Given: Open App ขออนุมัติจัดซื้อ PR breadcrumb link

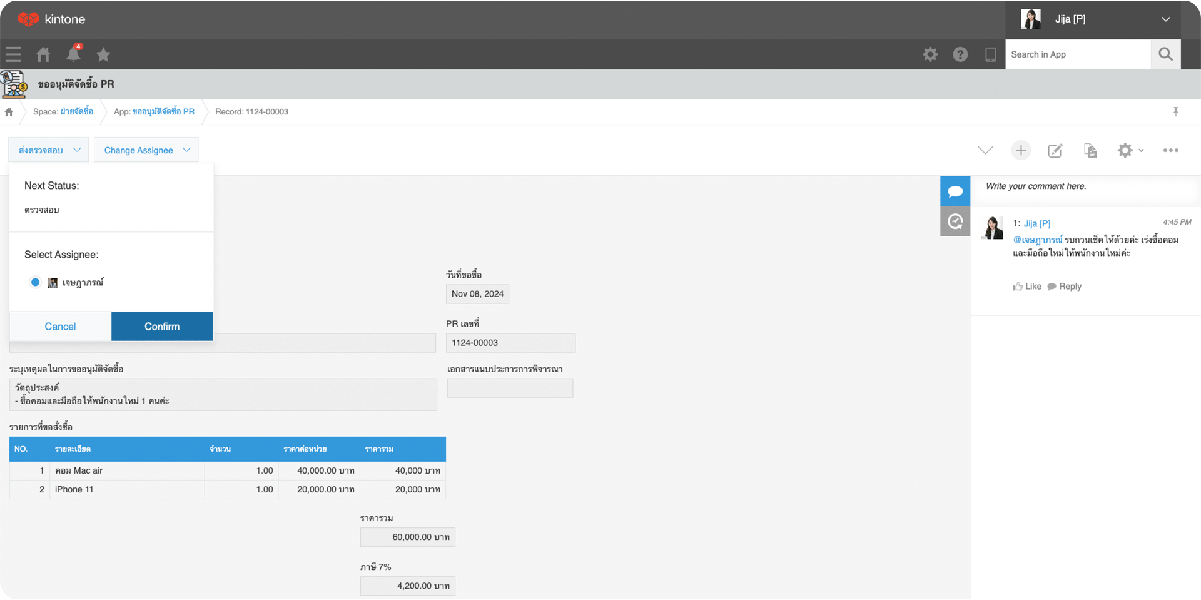Looking at the screenshot, I should point(163,111).
